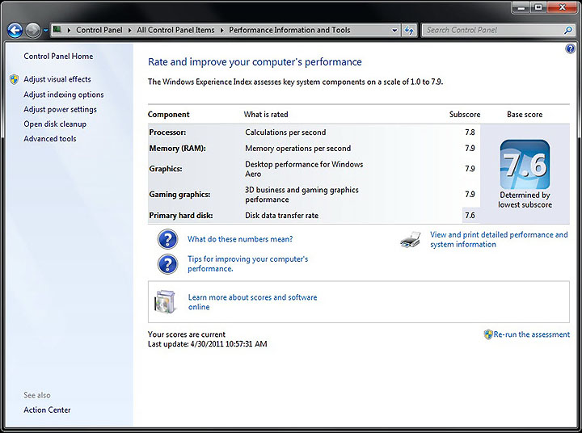Go to Control Panel Home
The width and height of the screenshot is (582, 433).
click(x=58, y=57)
